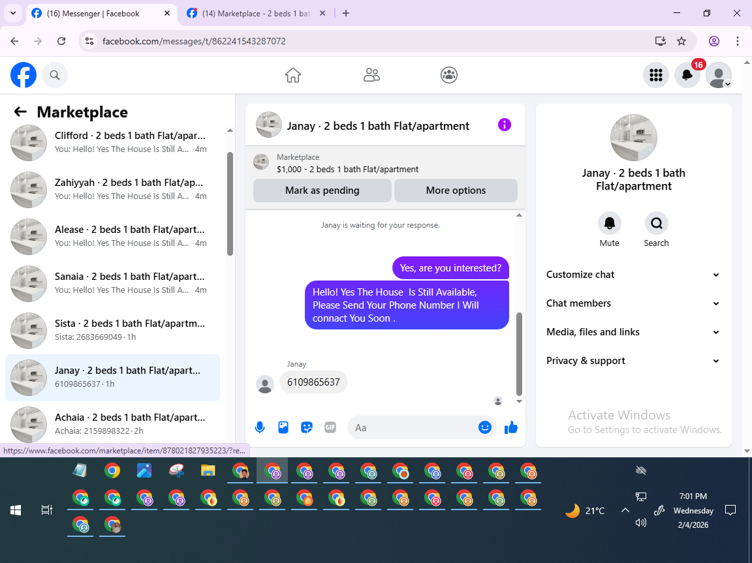752x563 pixels.
Task: Open the account profile avatar menu
Action: [719, 75]
